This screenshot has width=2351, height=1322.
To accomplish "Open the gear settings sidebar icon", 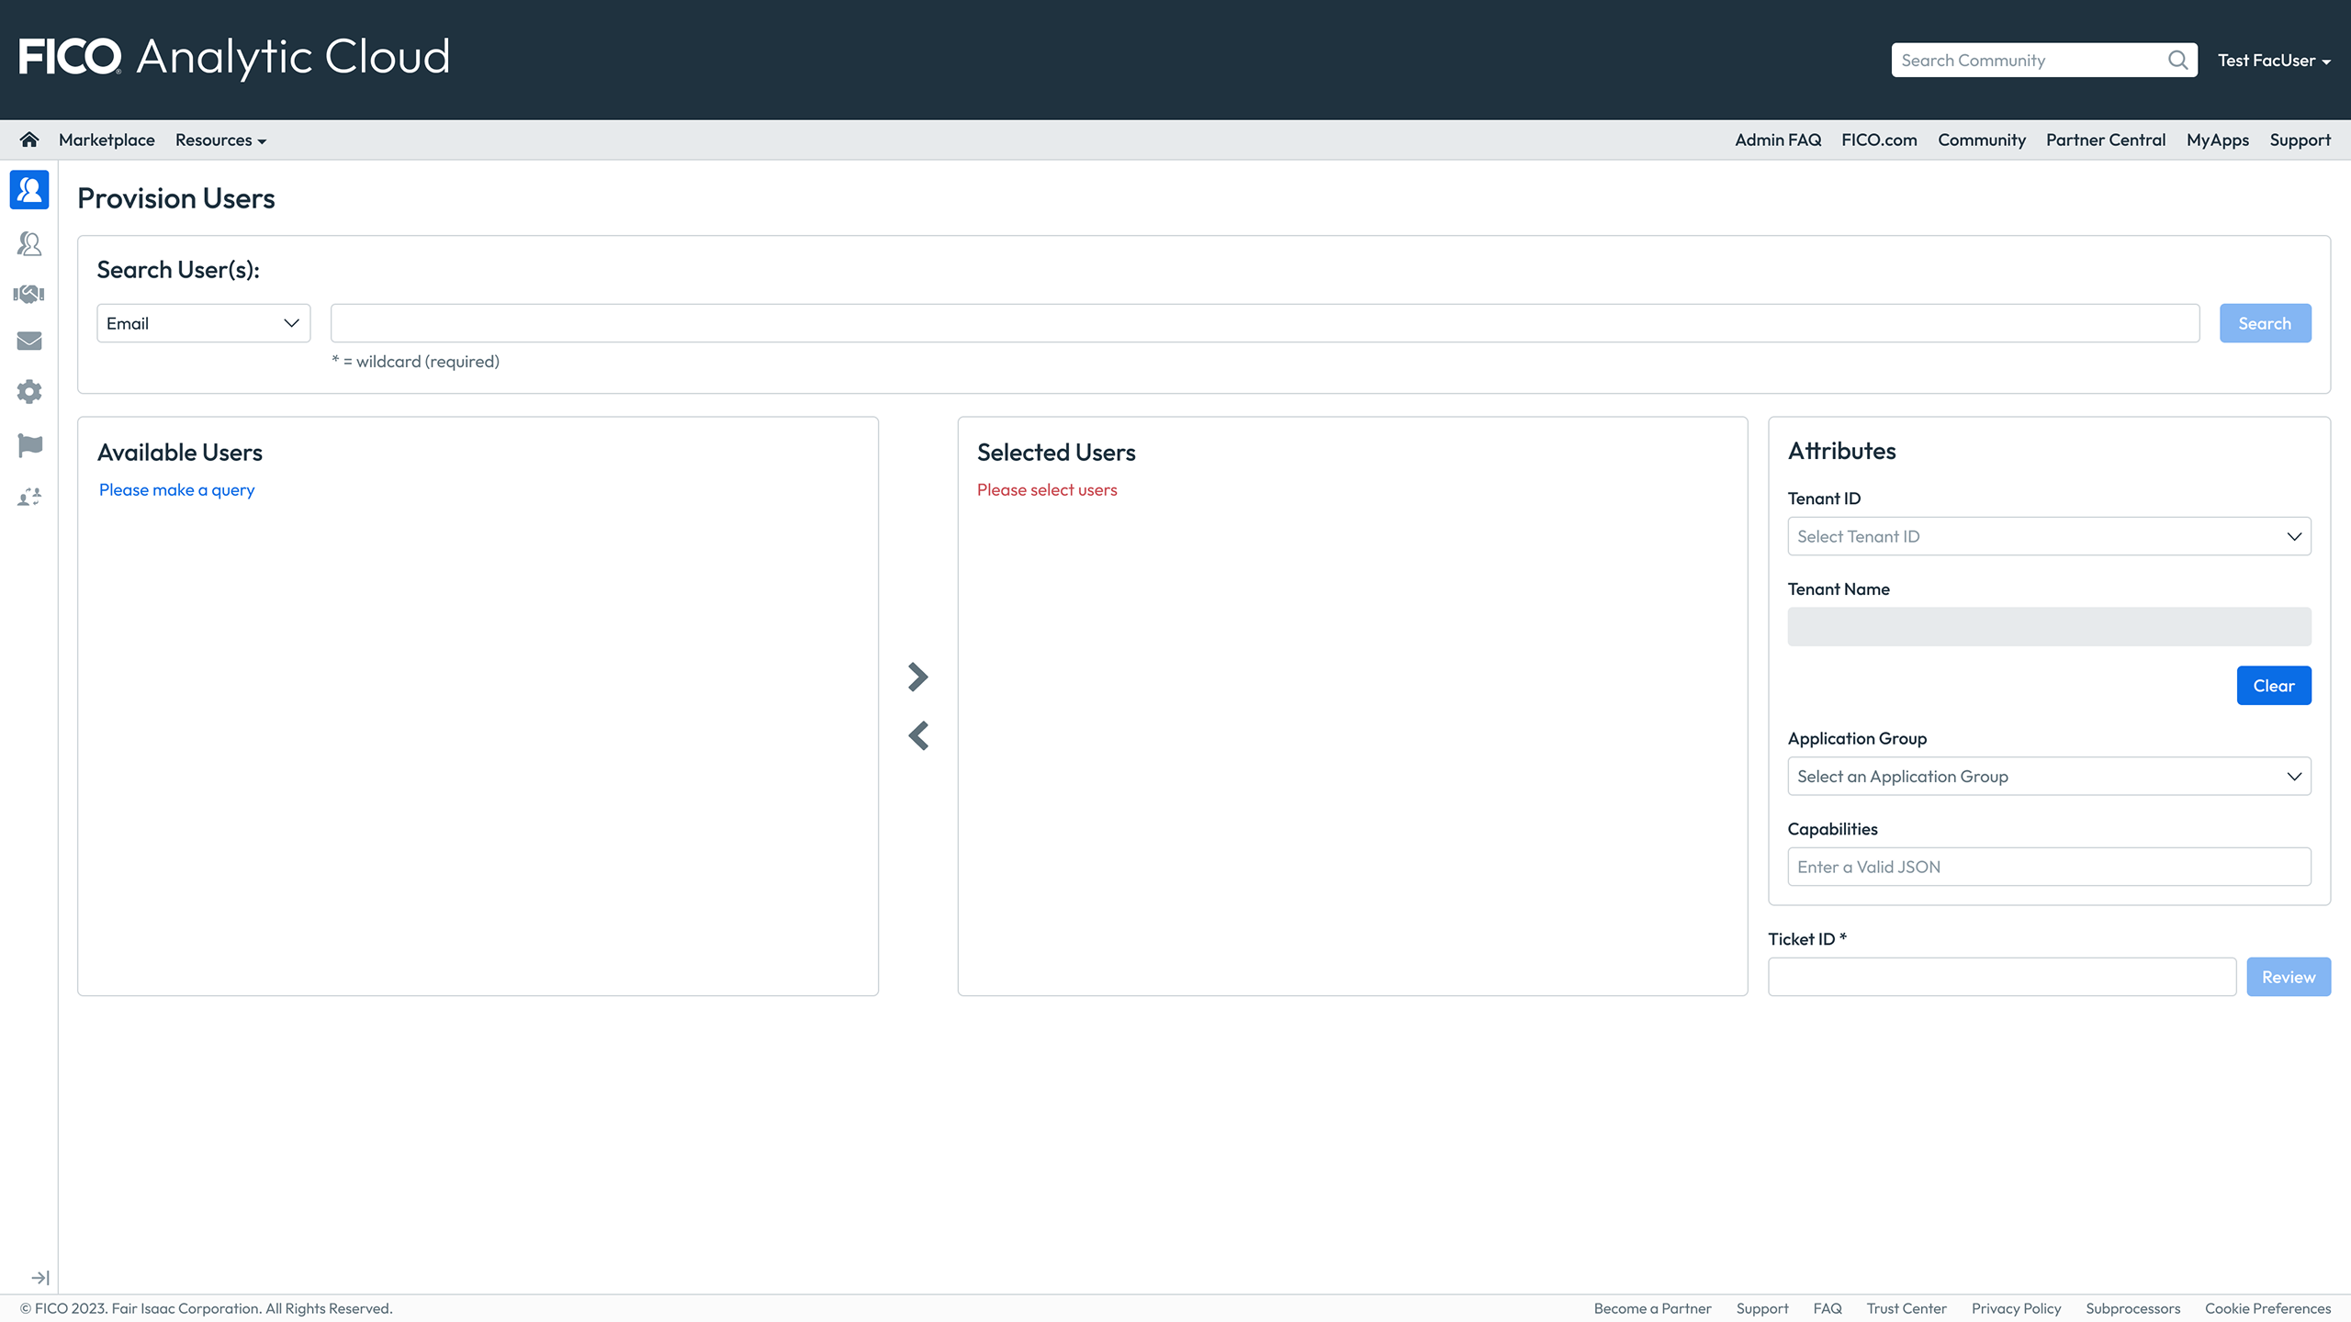I will [29, 392].
